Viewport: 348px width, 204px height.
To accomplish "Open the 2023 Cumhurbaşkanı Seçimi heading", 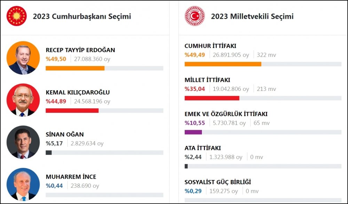I will click(82, 16).
